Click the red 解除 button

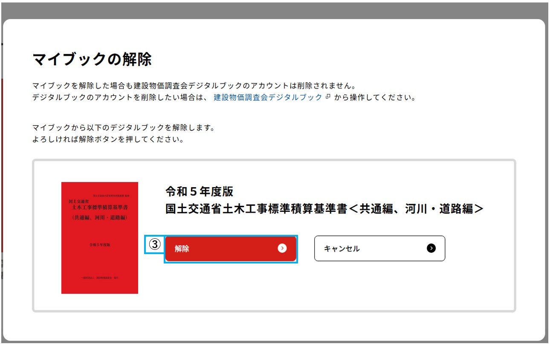coord(231,249)
